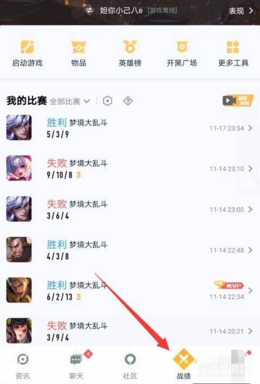Screen dimensions: 260x384
Task: Expand the 11-14 23:10 match details chevron
Action: pyautogui.click(x=250, y=169)
